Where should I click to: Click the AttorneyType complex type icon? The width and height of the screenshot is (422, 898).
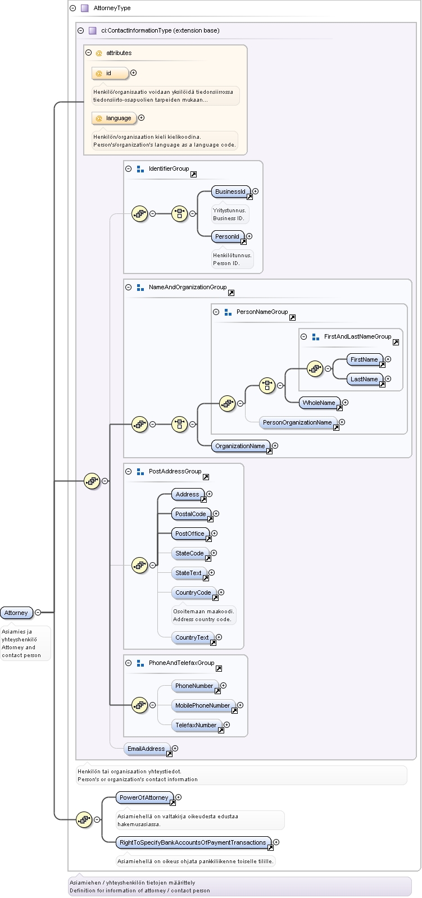(85, 8)
